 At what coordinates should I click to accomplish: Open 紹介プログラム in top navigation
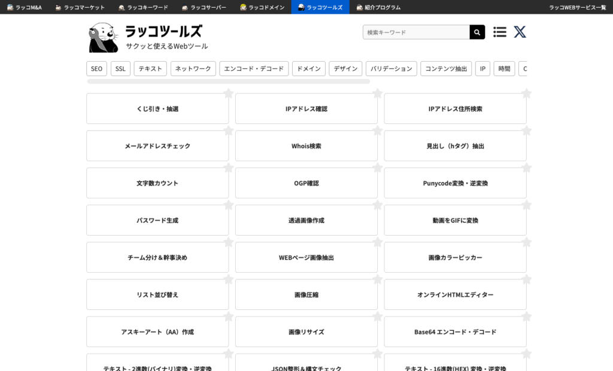[x=378, y=7]
